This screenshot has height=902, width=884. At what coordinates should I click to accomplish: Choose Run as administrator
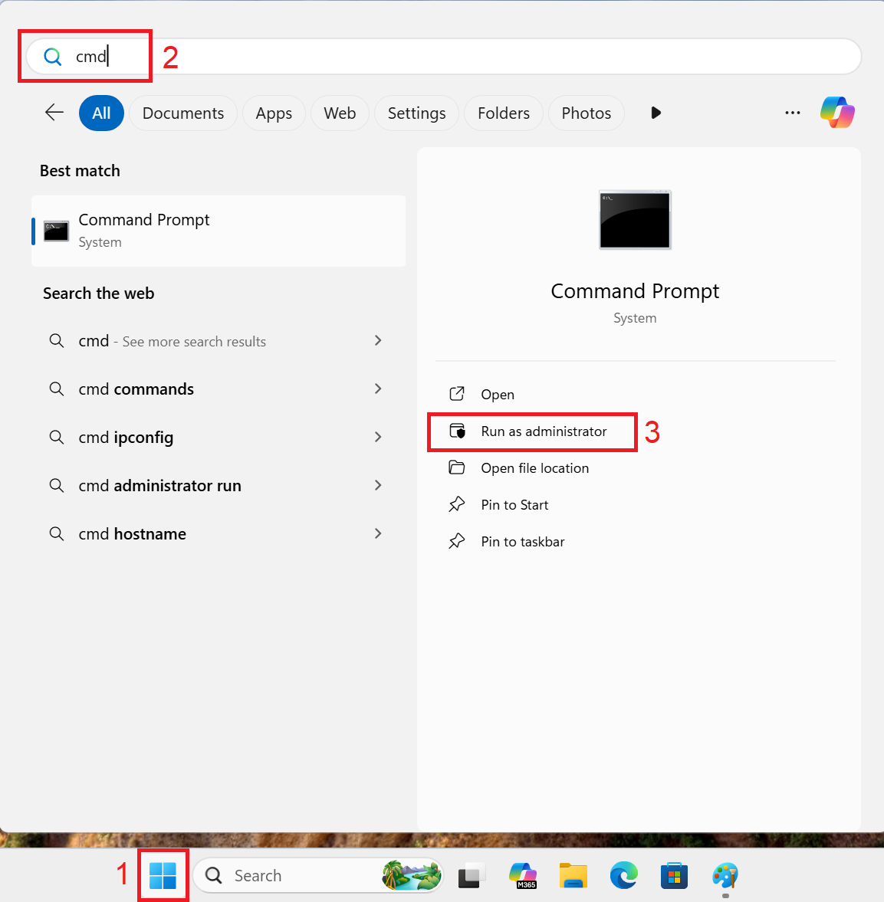pyautogui.click(x=544, y=431)
